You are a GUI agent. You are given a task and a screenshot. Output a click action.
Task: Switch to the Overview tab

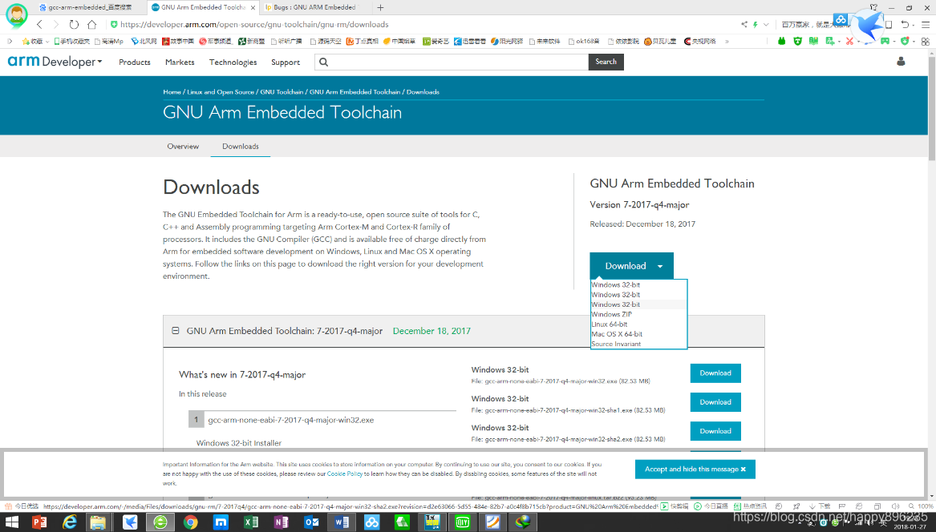pyautogui.click(x=183, y=146)
